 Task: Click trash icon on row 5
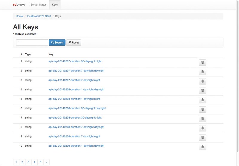pos(203,100)
